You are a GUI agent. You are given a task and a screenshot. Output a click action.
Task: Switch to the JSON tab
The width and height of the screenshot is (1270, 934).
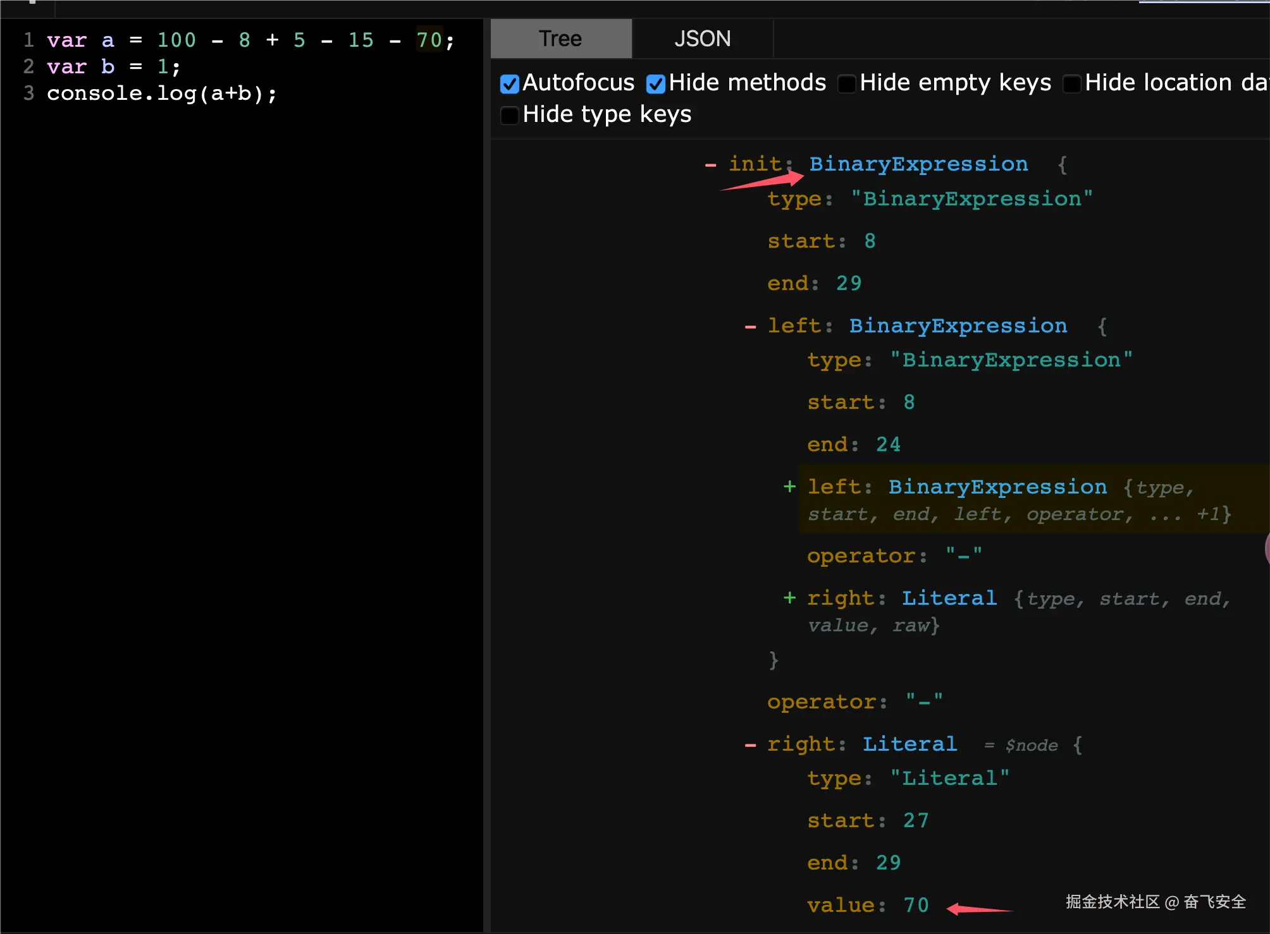[702, 39]
